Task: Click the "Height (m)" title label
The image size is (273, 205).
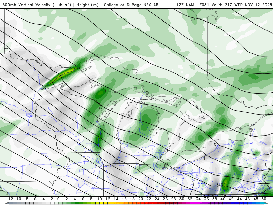Action: click(x=87, y=5)
